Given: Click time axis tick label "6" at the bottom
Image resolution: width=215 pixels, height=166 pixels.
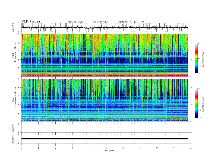Looking at the screenshot, I should (123, 148).
